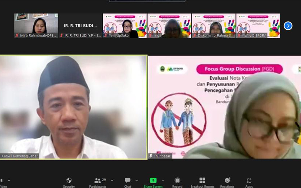Screen dimensions: 301x188
Task: Select IR. R. TRI BUDI participant tile
Action: click(x=80, y=26)
